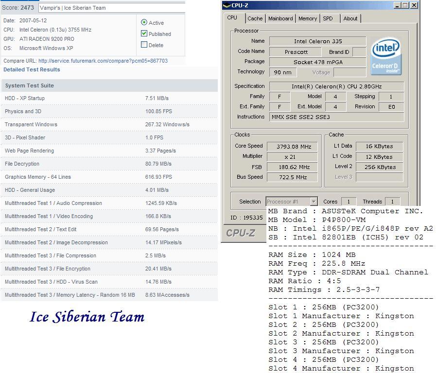The image size is (436, 373).
Task: Click the Cores value field
Action: (349, 202)
